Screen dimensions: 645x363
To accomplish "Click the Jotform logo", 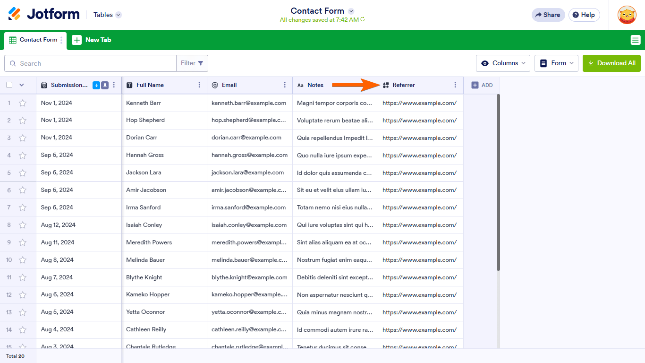I will tap(44, 14).
